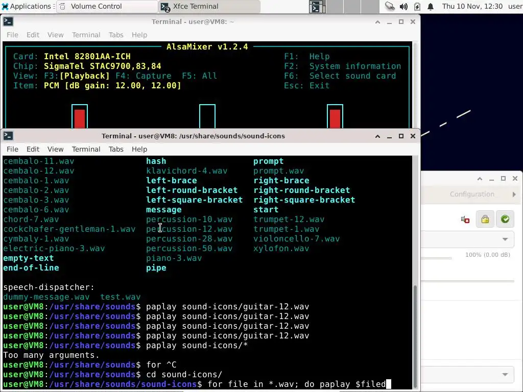This screenshot has height=392, width=523.
Task: Open window menu icon of AlsaMixer terminal
Action: pyautogui.click(x=8, y=21)
